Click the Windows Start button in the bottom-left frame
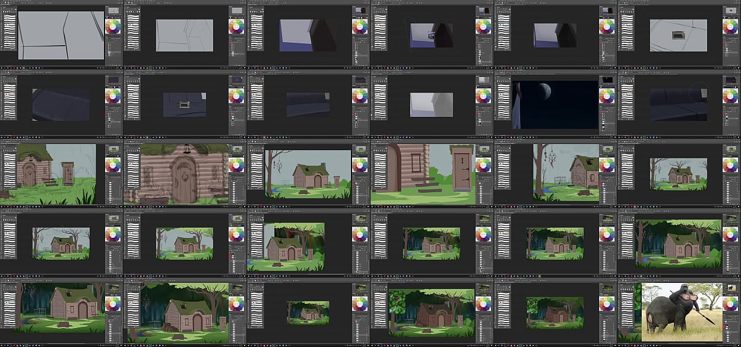This screenshot has width=741, height=347. click(x=2, y=344)
